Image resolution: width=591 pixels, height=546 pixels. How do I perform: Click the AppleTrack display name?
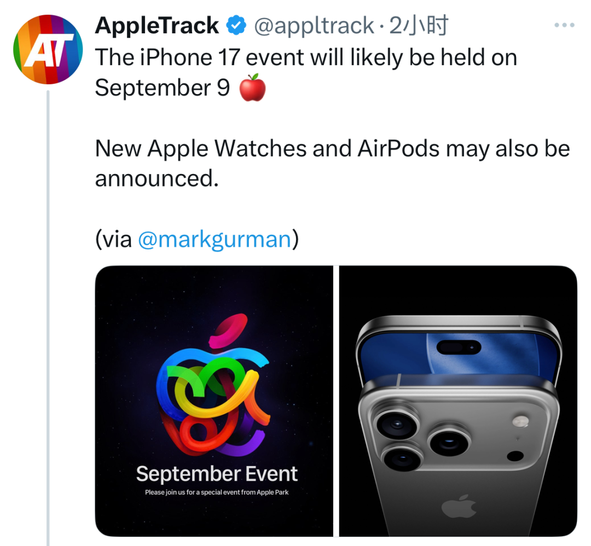[157, 26]
